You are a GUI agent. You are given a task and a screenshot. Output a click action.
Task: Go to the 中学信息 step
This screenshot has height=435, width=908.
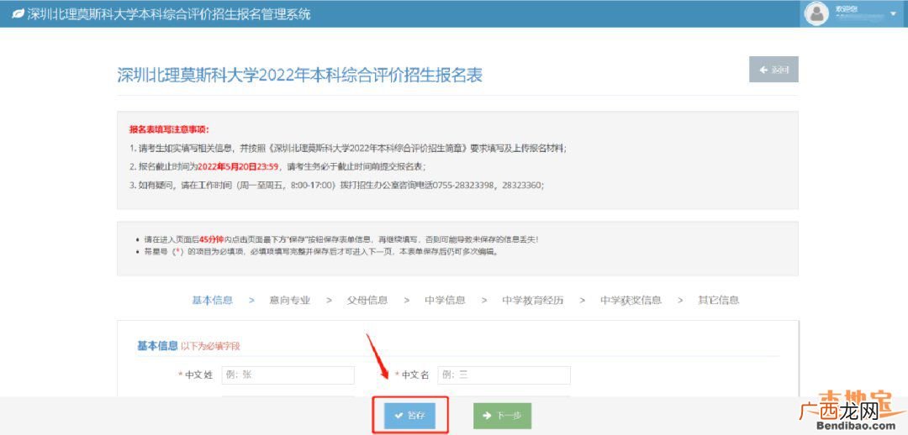tap(445, 301)
